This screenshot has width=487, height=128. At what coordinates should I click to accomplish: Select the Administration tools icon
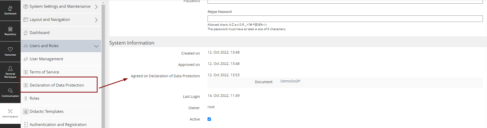pos(10,112)
